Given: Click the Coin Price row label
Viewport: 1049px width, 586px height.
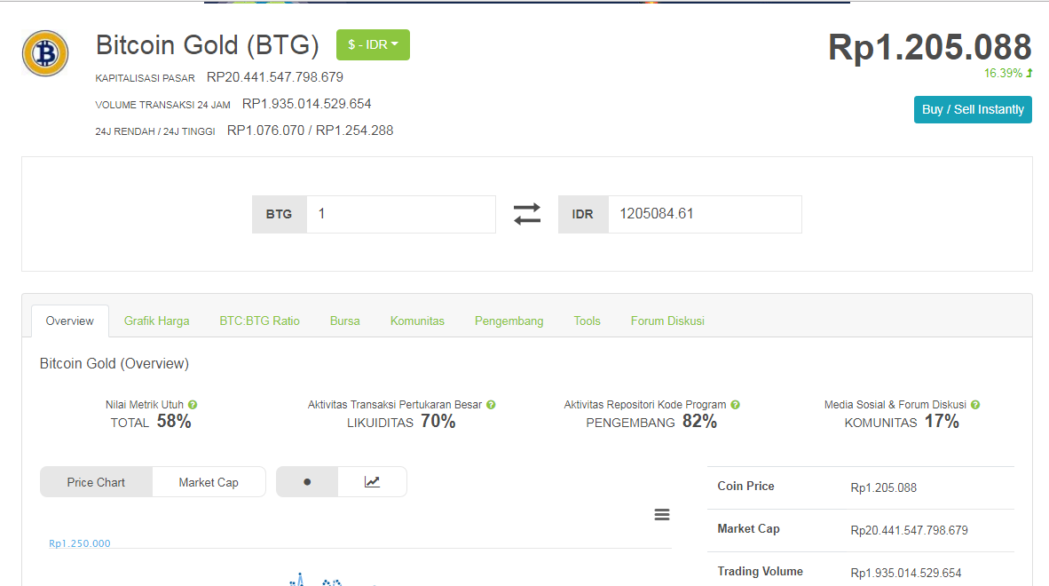Looking at the screenshot, I should [x=746, y=487].
